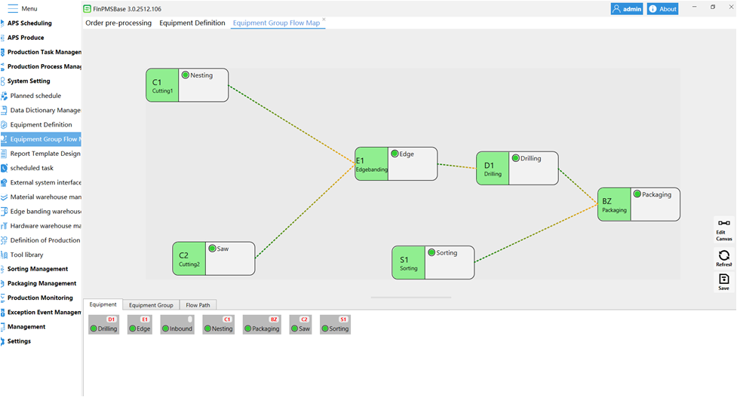Open Equipment Group Flow Map sidebar item

coord(41,139)
